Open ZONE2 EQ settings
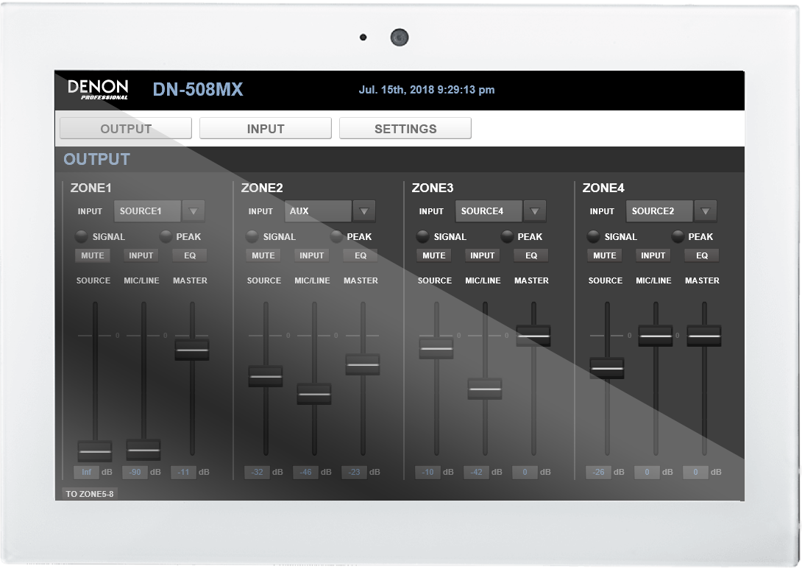This screenshot has height=572, width=802. (361, 255)
